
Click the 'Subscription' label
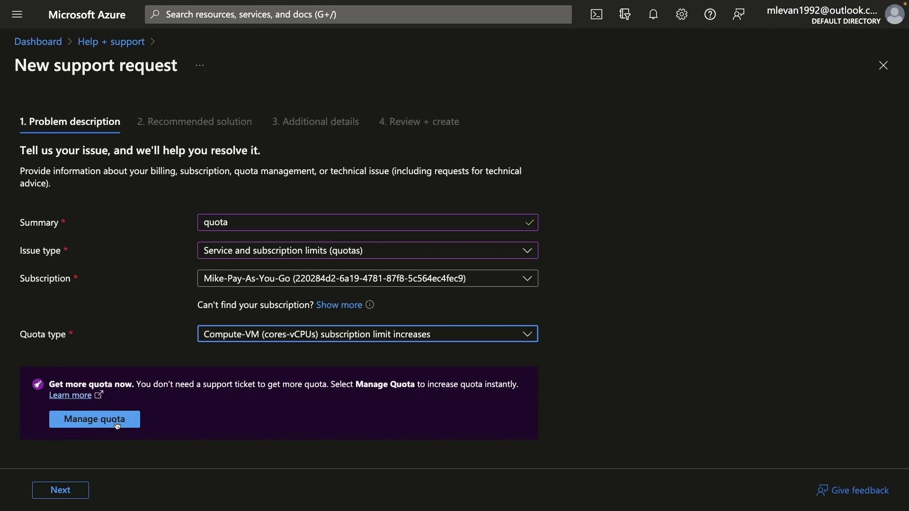(x=45, y=279)
